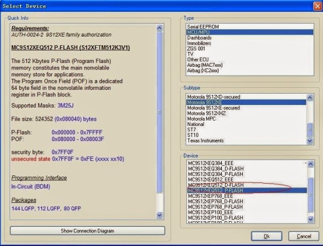Click the Programming Interface heading
Image resolution: width=323 pixels, height=246 pixels.
pyautogui.click(x=39, y=178)
